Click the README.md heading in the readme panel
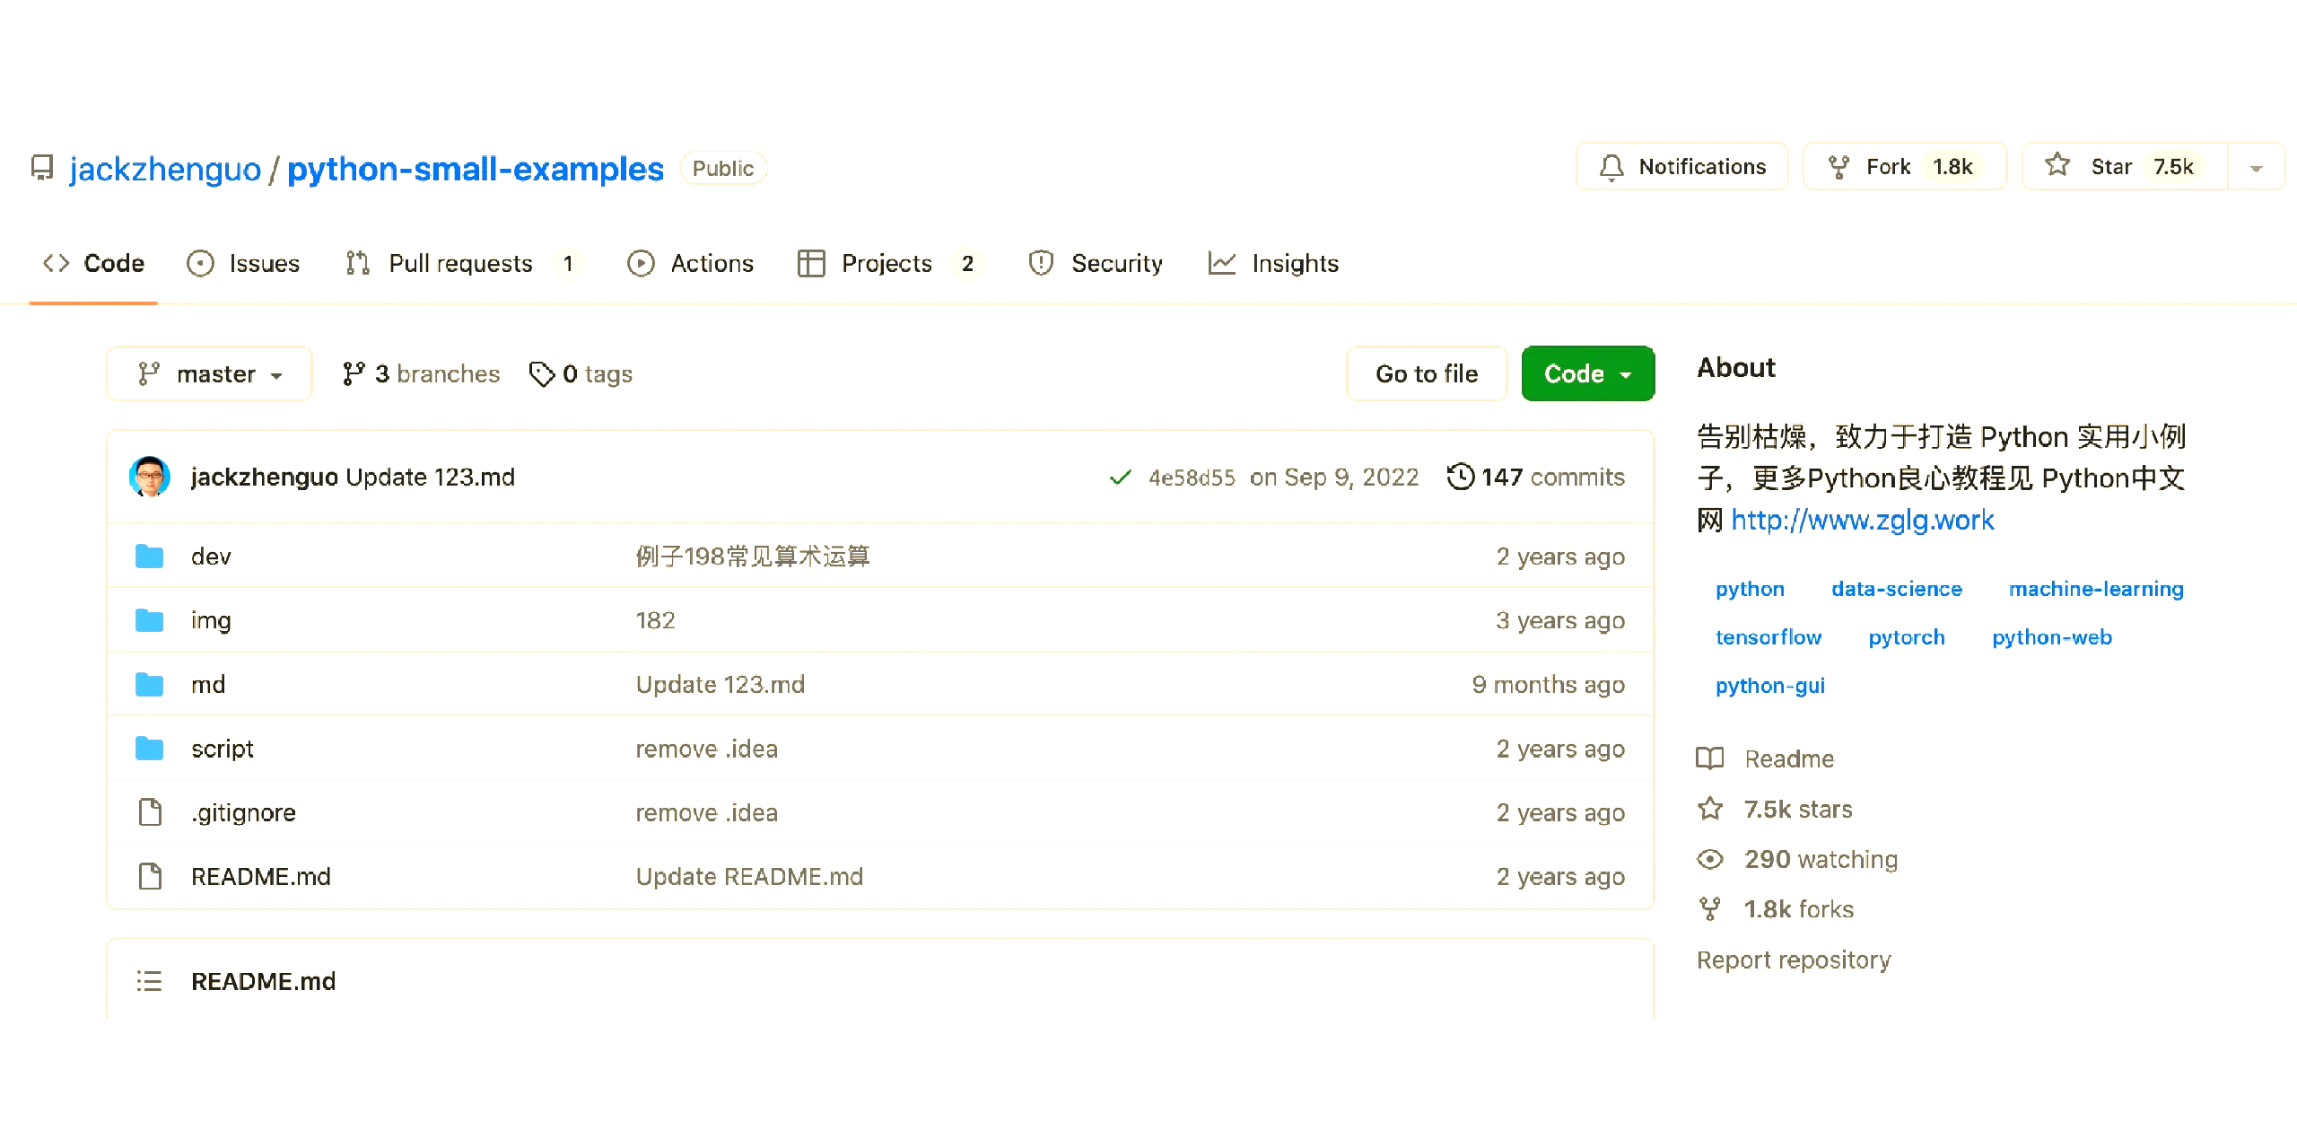The width and height of the screenshot is (2297, 1122). pyautogui.click(x=263, y=981)
